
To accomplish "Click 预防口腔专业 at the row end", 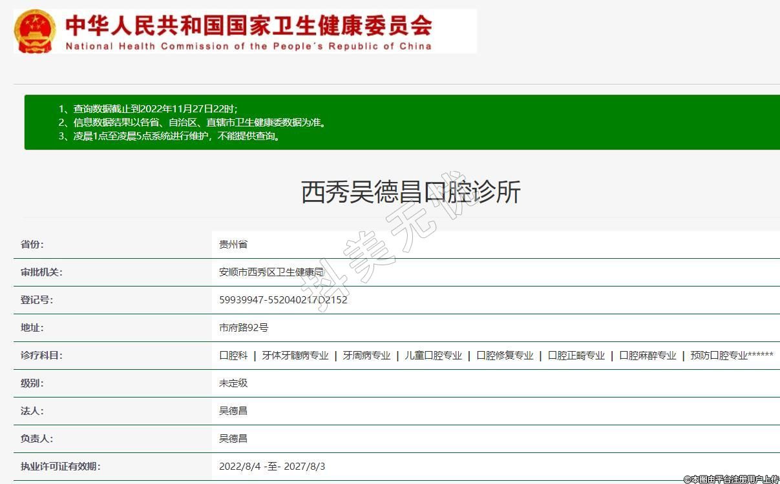I will 719,356.
